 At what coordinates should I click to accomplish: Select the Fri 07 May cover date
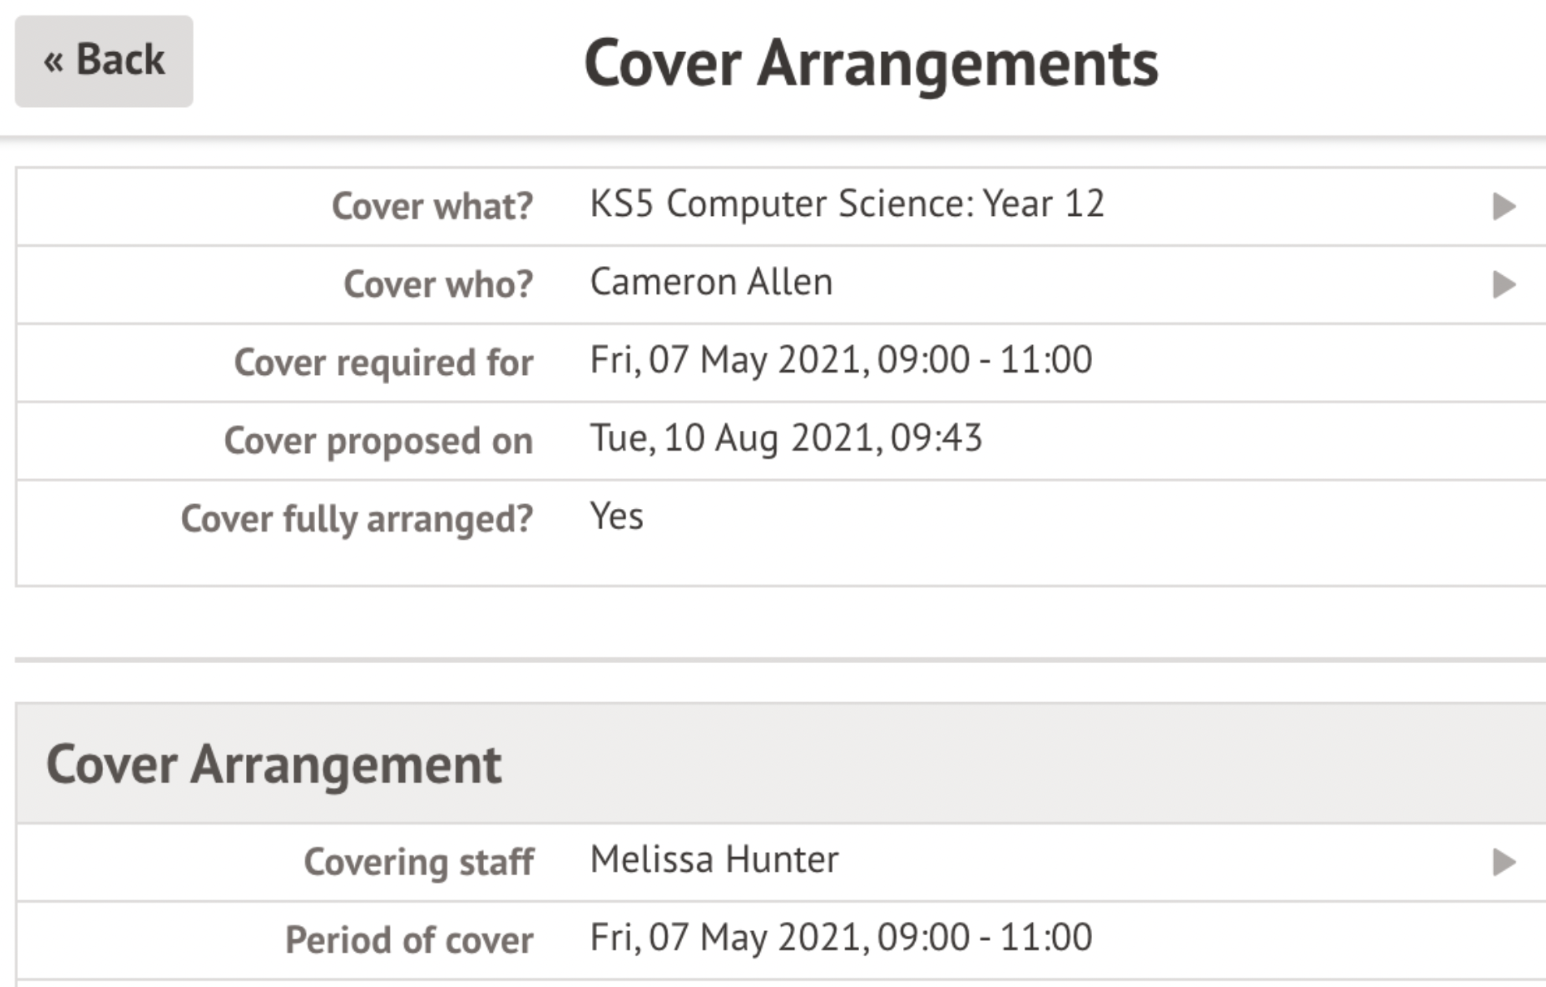pyautogui.click(x=841, y=360)
